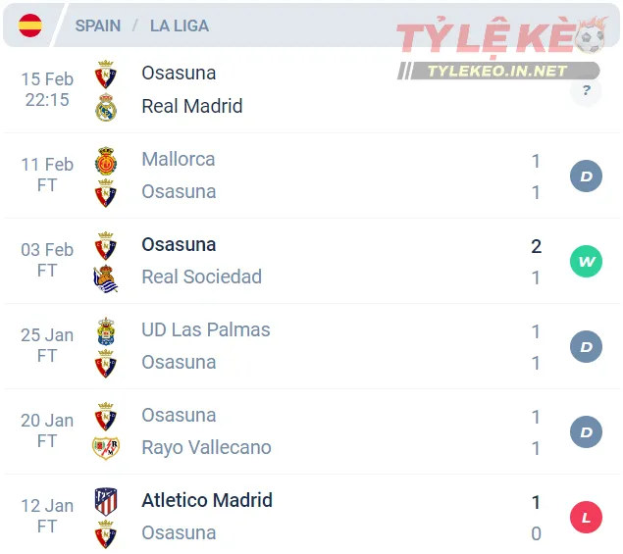Image resolution: width=623 pixels, height=554 pixels.
Task: Click the Atletico Madrid crest
Action: (x=106, y=501)
